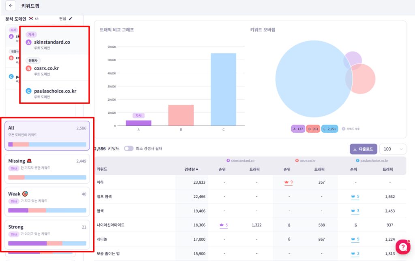Viewport: 415px width, 261px height.
Task: Toggle the 최소 경쟁사 필터 switch
Action: coord(128,149)
